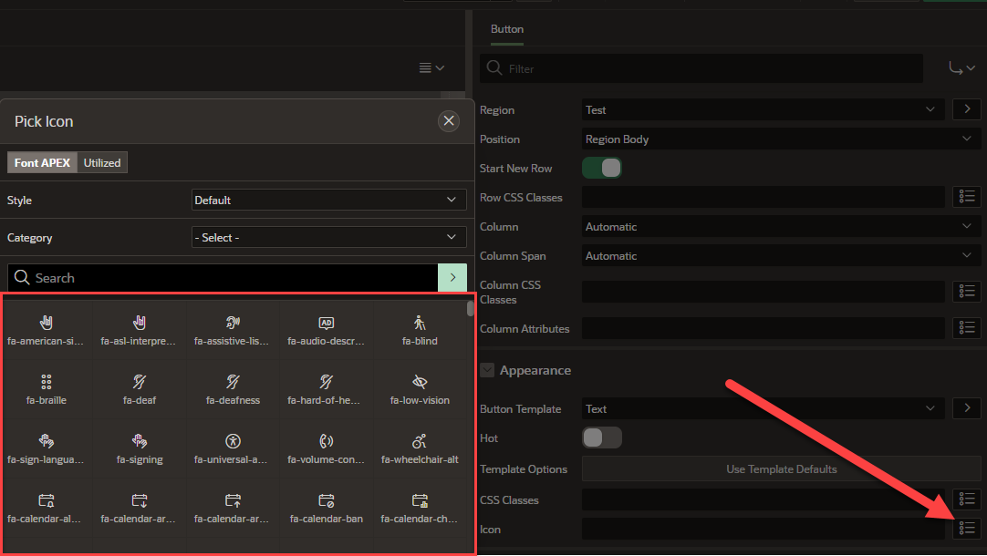This screenshot has height=556, width=987.
Task: Pick the fa-calendar-alarm icon
Action: click(x=46, y=509)
